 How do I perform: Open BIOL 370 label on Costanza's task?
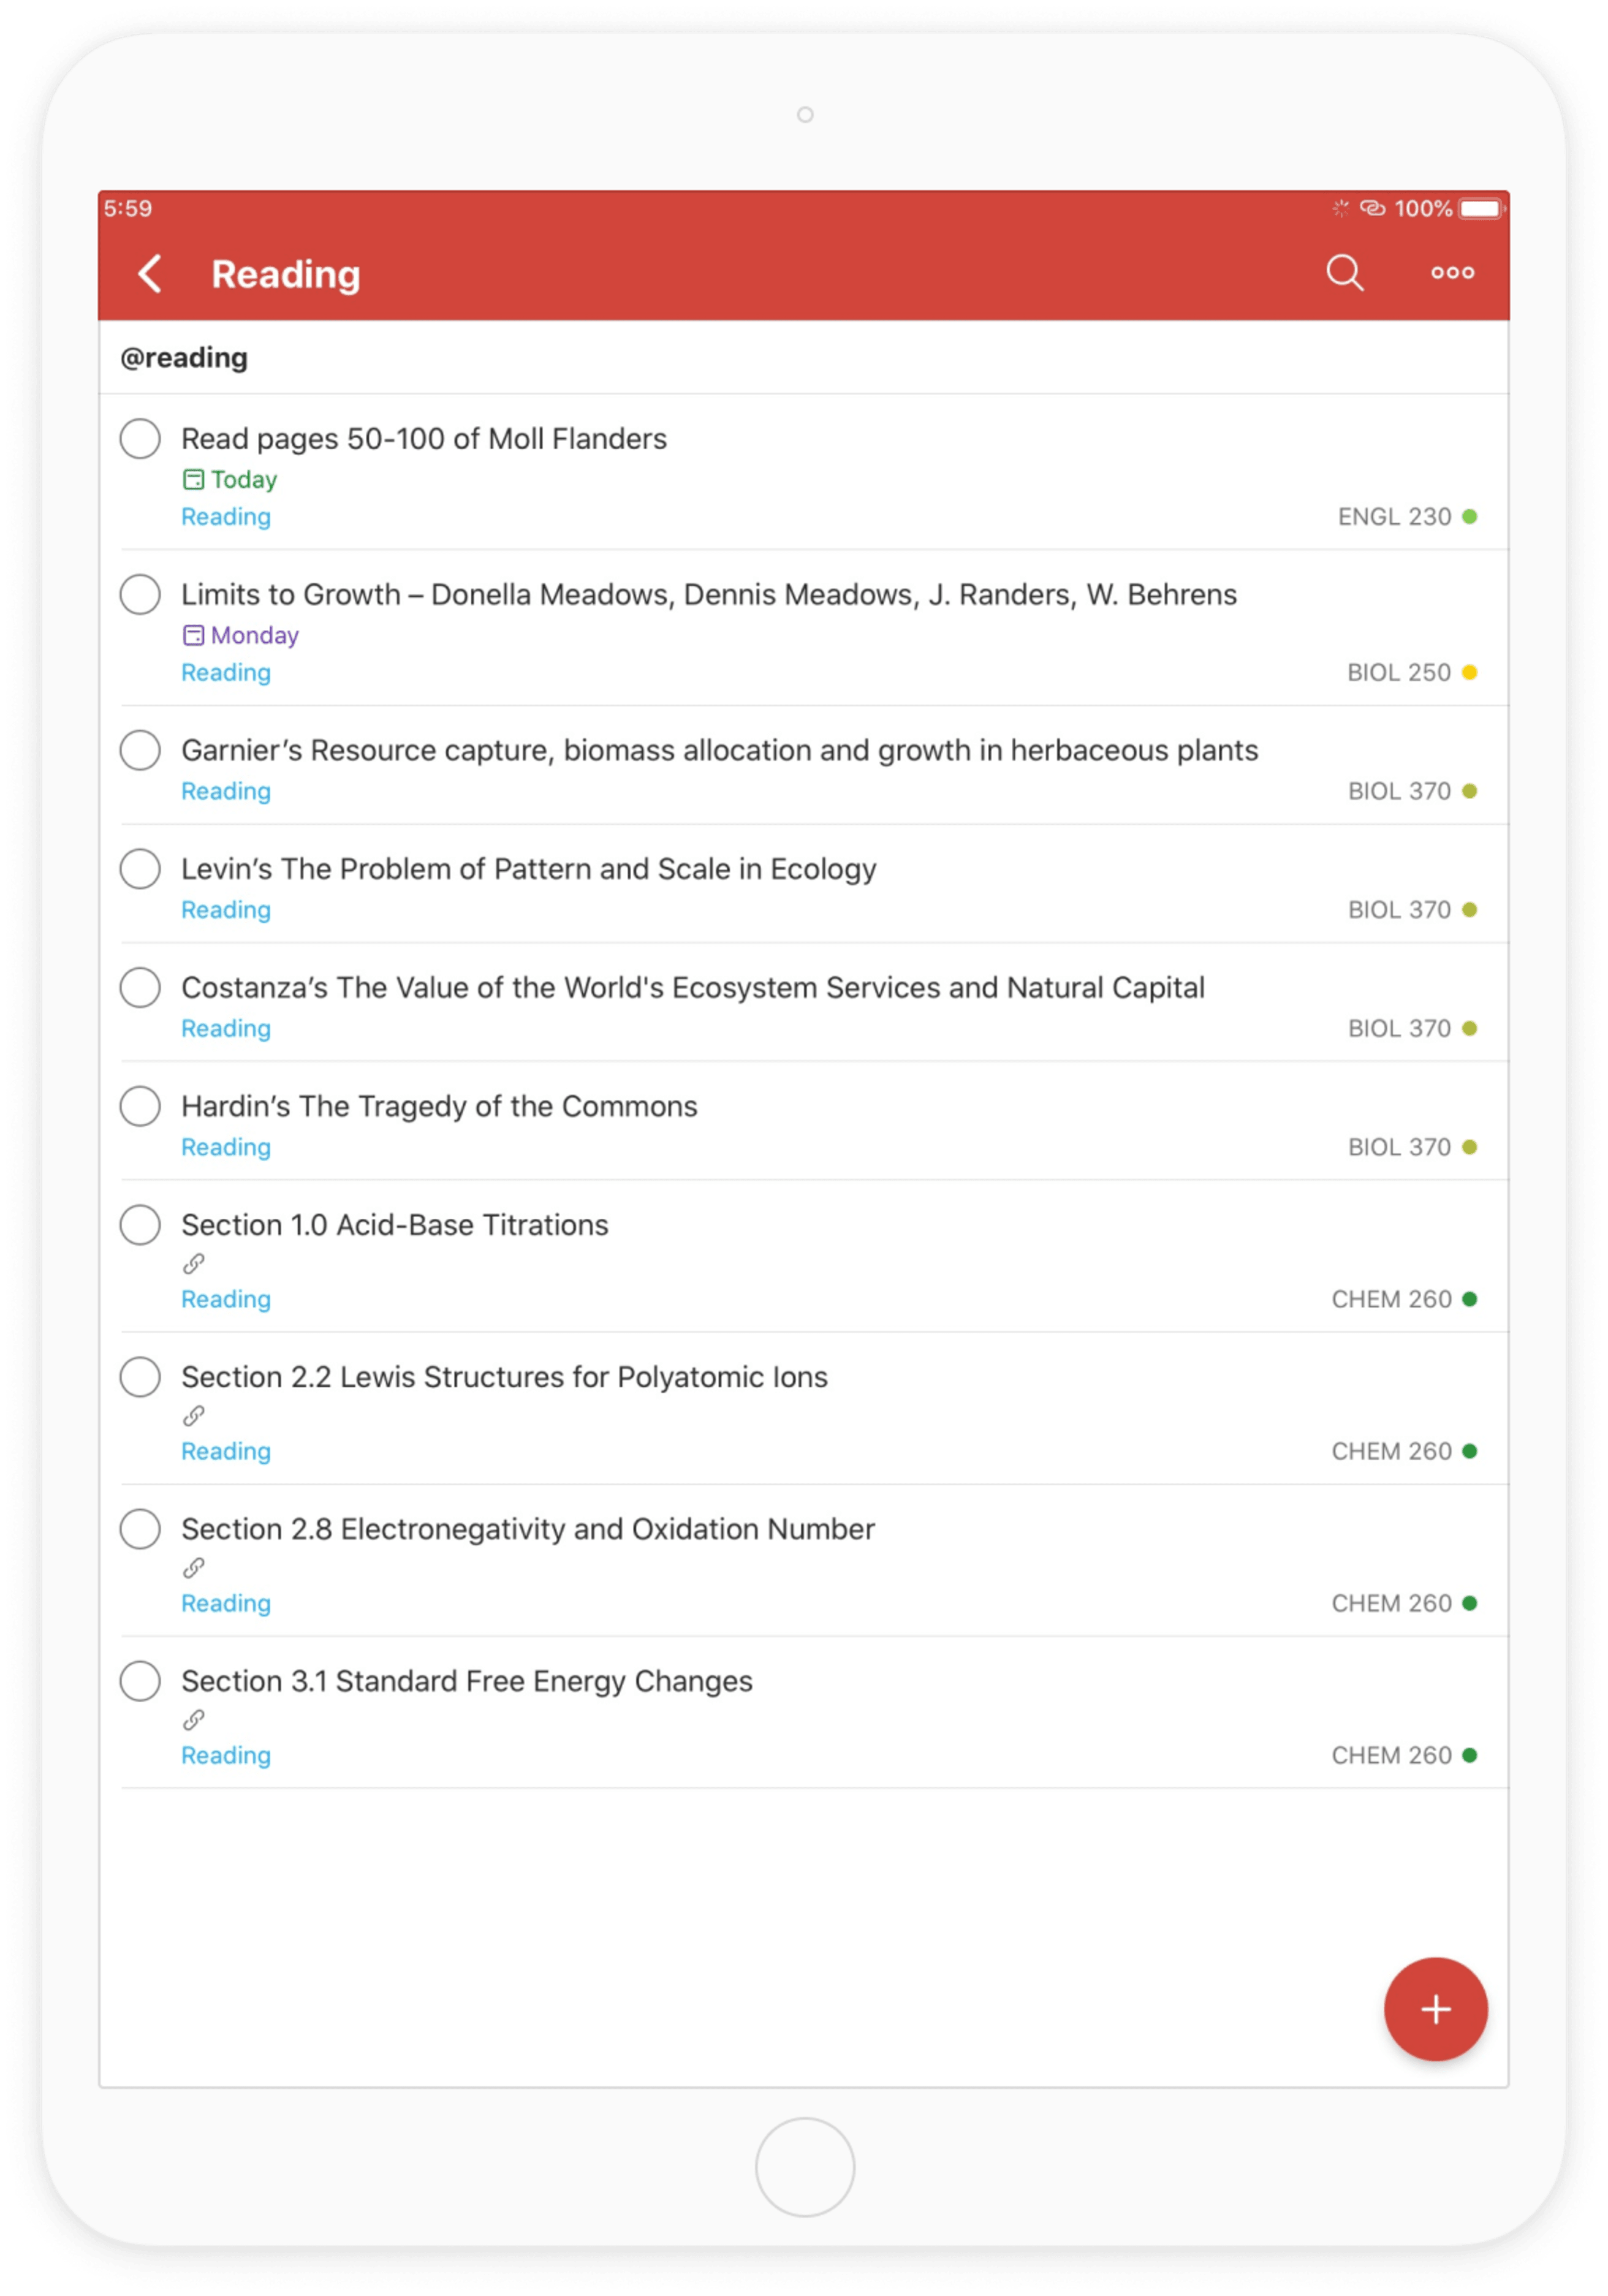[1399, 1028]
